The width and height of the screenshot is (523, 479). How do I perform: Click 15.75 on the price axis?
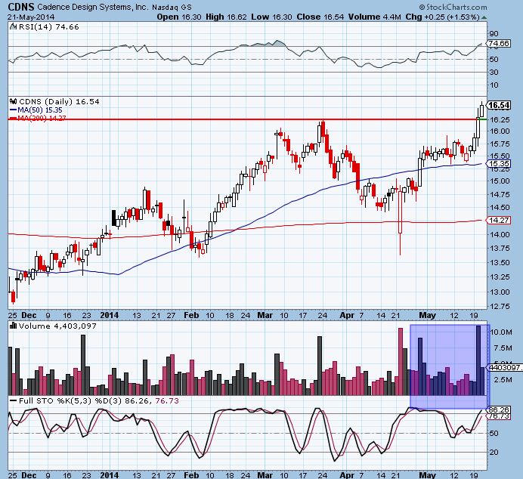500,144
